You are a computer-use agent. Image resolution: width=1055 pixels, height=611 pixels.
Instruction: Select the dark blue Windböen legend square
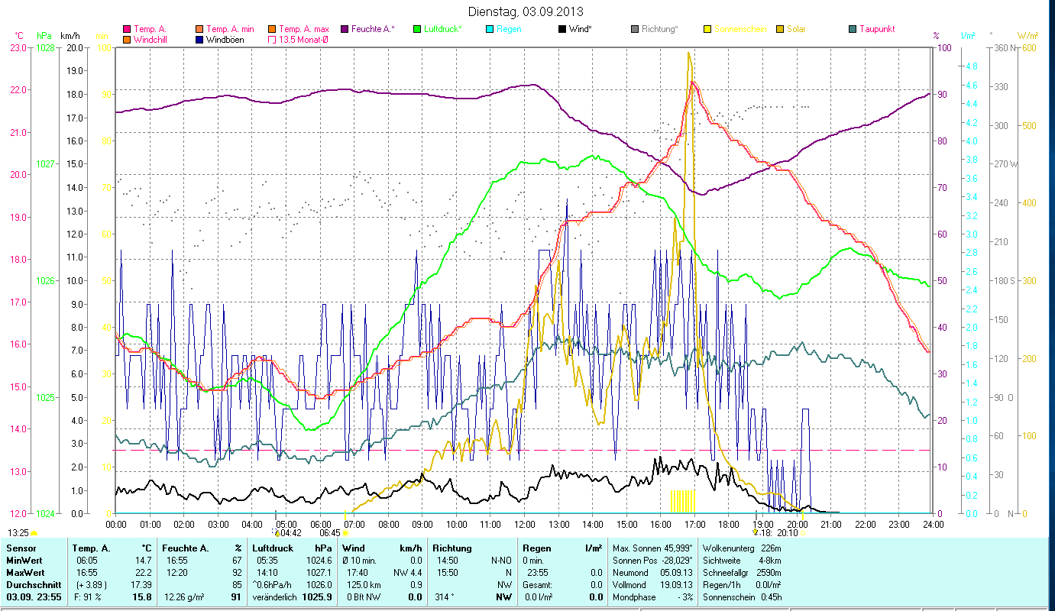(x=199, y=39)
